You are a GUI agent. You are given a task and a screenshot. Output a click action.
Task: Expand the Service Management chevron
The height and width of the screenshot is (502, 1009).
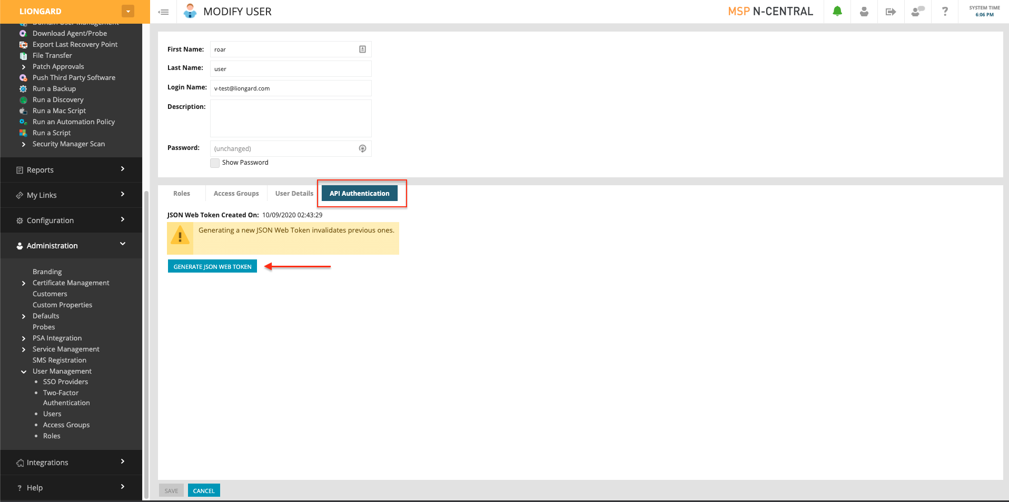tap(24, 349)
